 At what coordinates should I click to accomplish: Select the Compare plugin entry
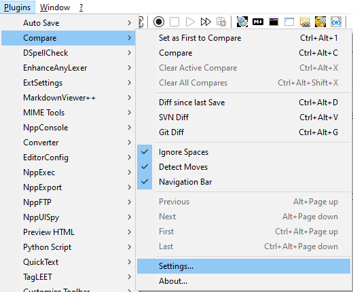coord(68,38)
